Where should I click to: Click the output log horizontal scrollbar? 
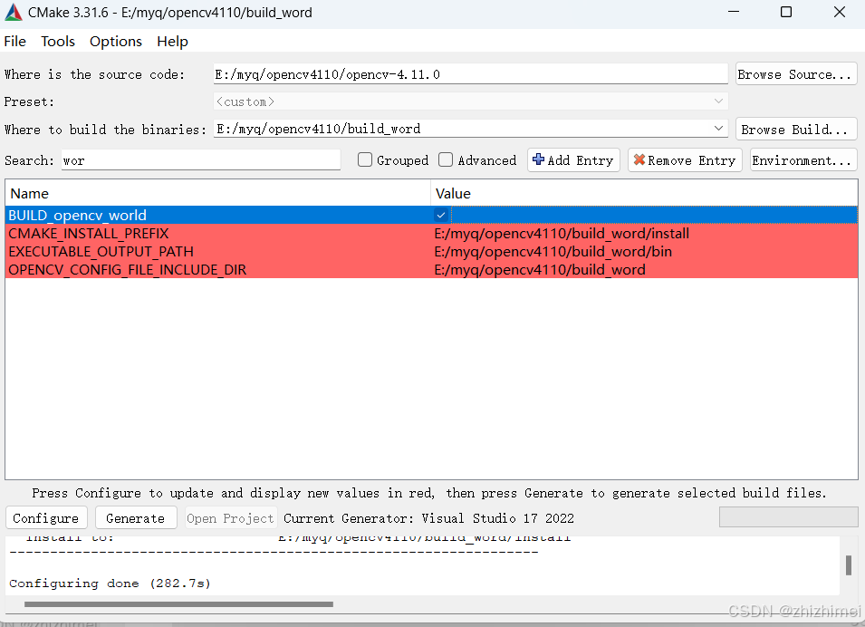point(178,604)
